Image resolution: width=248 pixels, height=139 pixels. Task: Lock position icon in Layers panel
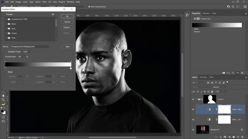tap(205, 92)
